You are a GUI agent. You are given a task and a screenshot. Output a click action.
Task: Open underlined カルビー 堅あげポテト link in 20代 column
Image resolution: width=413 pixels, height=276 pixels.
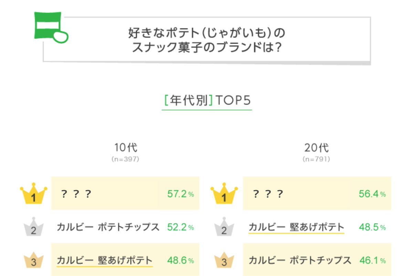pos(296,227)
